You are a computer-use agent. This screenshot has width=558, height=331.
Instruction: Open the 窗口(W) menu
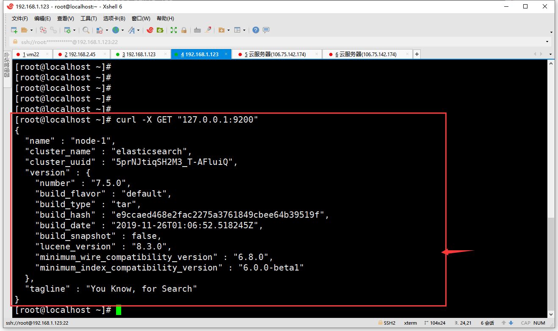[x=141, y=19]
